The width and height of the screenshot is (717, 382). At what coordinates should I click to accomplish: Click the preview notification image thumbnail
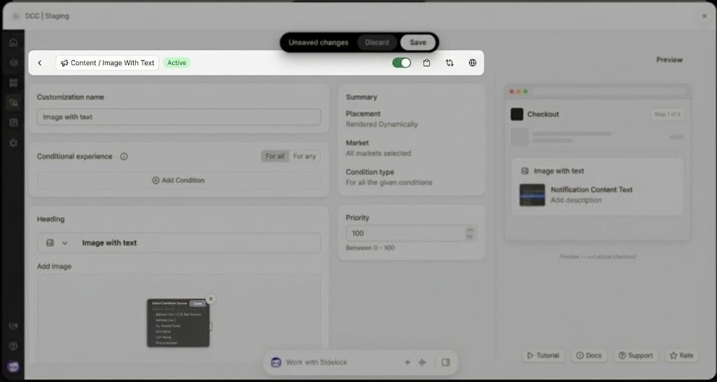point(532,195)
